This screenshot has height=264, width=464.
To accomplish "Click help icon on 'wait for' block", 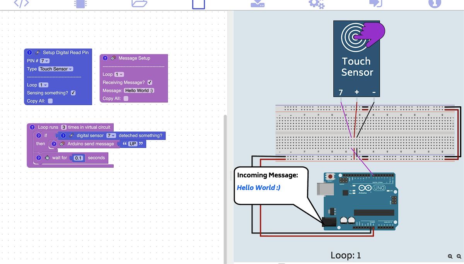I will (39, 158).
